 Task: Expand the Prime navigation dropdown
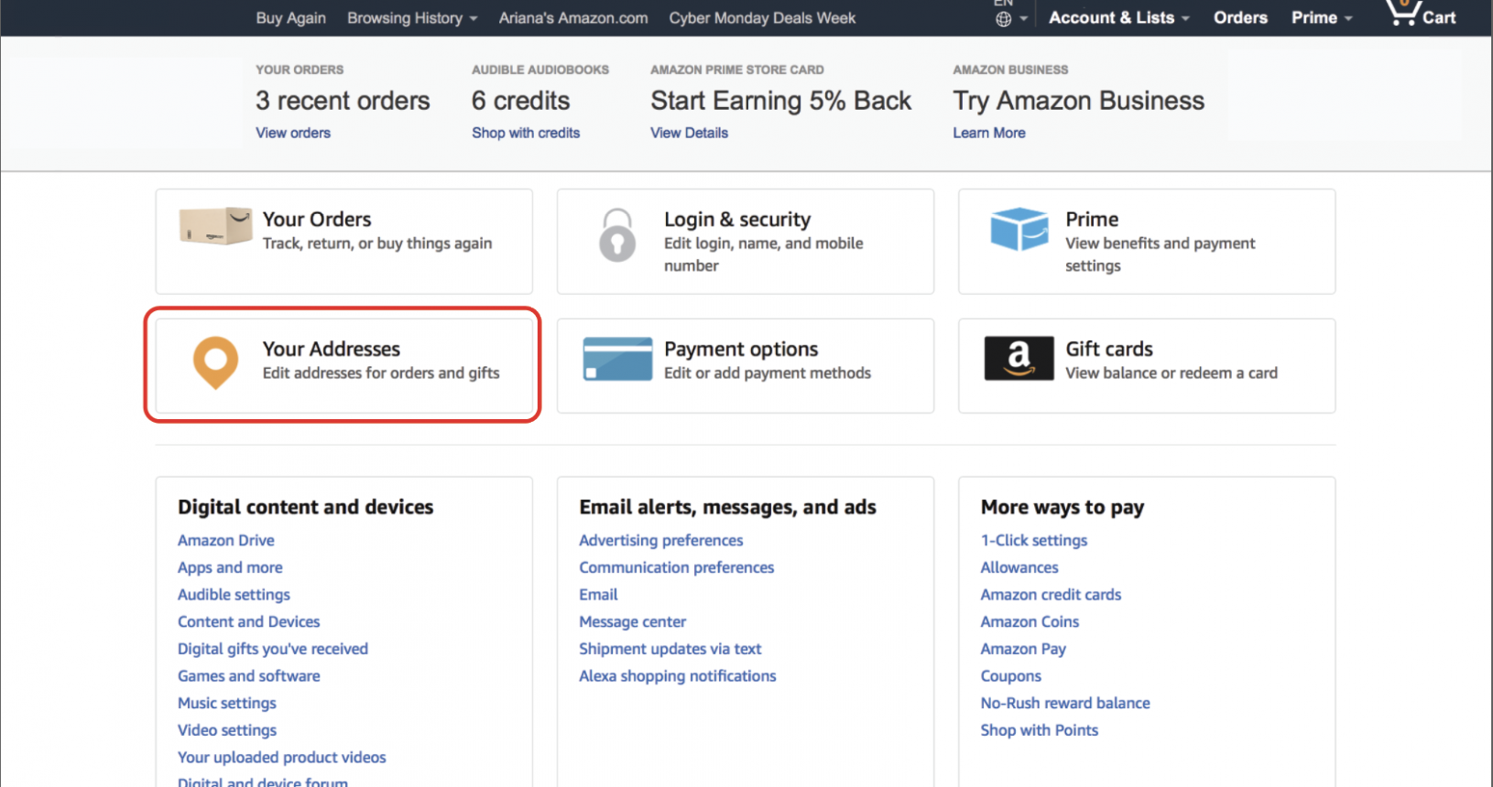pyautogui.click(x=1322, y=17)
